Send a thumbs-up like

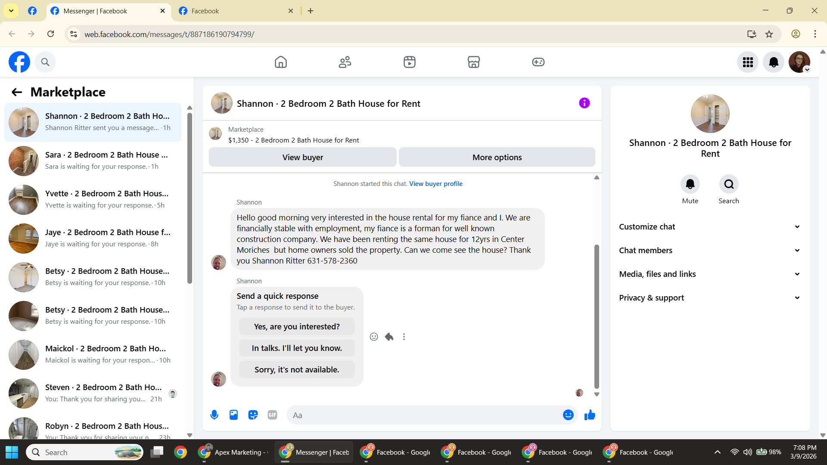pyautogui.click(x=590, y=415)
